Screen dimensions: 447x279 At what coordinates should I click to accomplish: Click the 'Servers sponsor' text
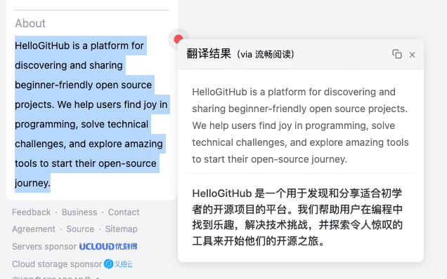pos(44,247)
